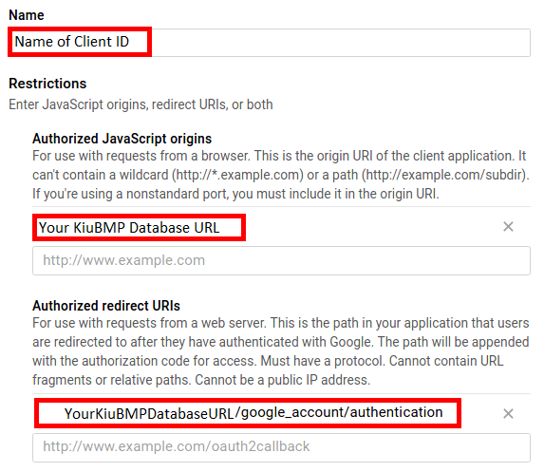The height and width of the screenshot is (472, 544).
Task: Click the nonstandard port note sentence
Action: [235, 194]
